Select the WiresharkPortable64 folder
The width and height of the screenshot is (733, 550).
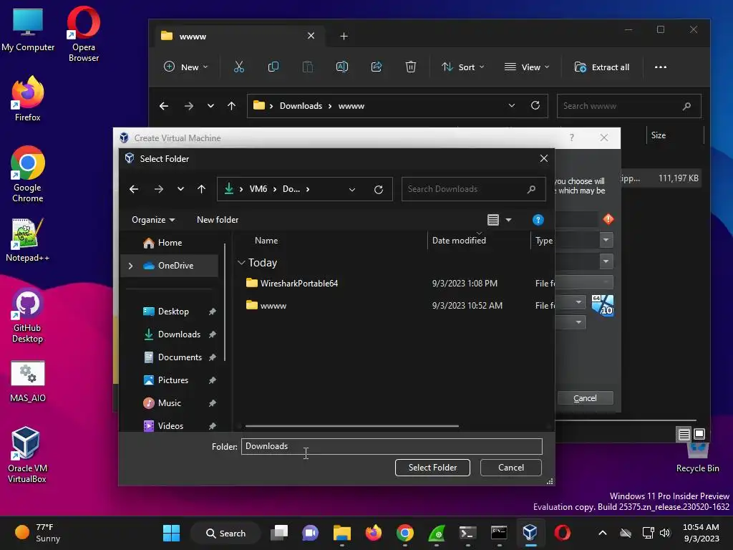pyautogui.click(x=299, y=284)
